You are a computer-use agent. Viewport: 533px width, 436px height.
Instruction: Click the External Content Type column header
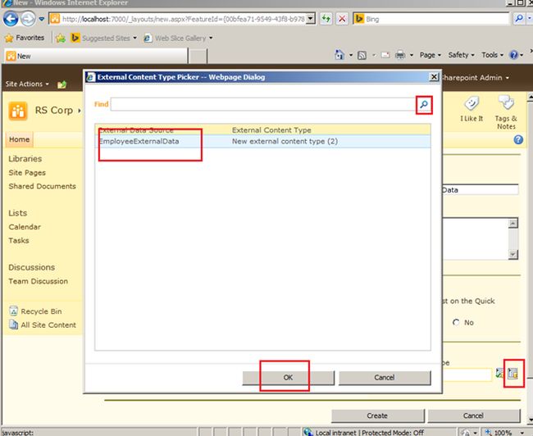(271, 129)
